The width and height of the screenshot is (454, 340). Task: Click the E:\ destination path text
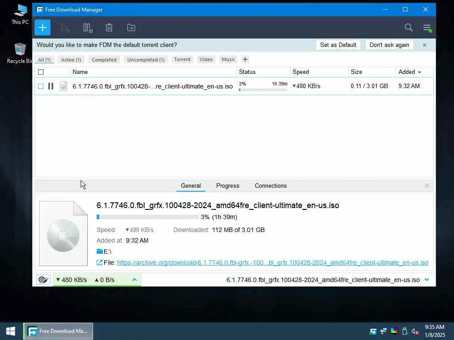pyautogui.click(x=107, y=251)
